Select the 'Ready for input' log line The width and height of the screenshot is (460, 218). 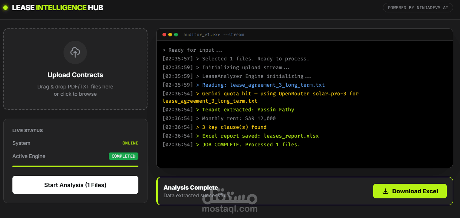(x=192, y=50)
